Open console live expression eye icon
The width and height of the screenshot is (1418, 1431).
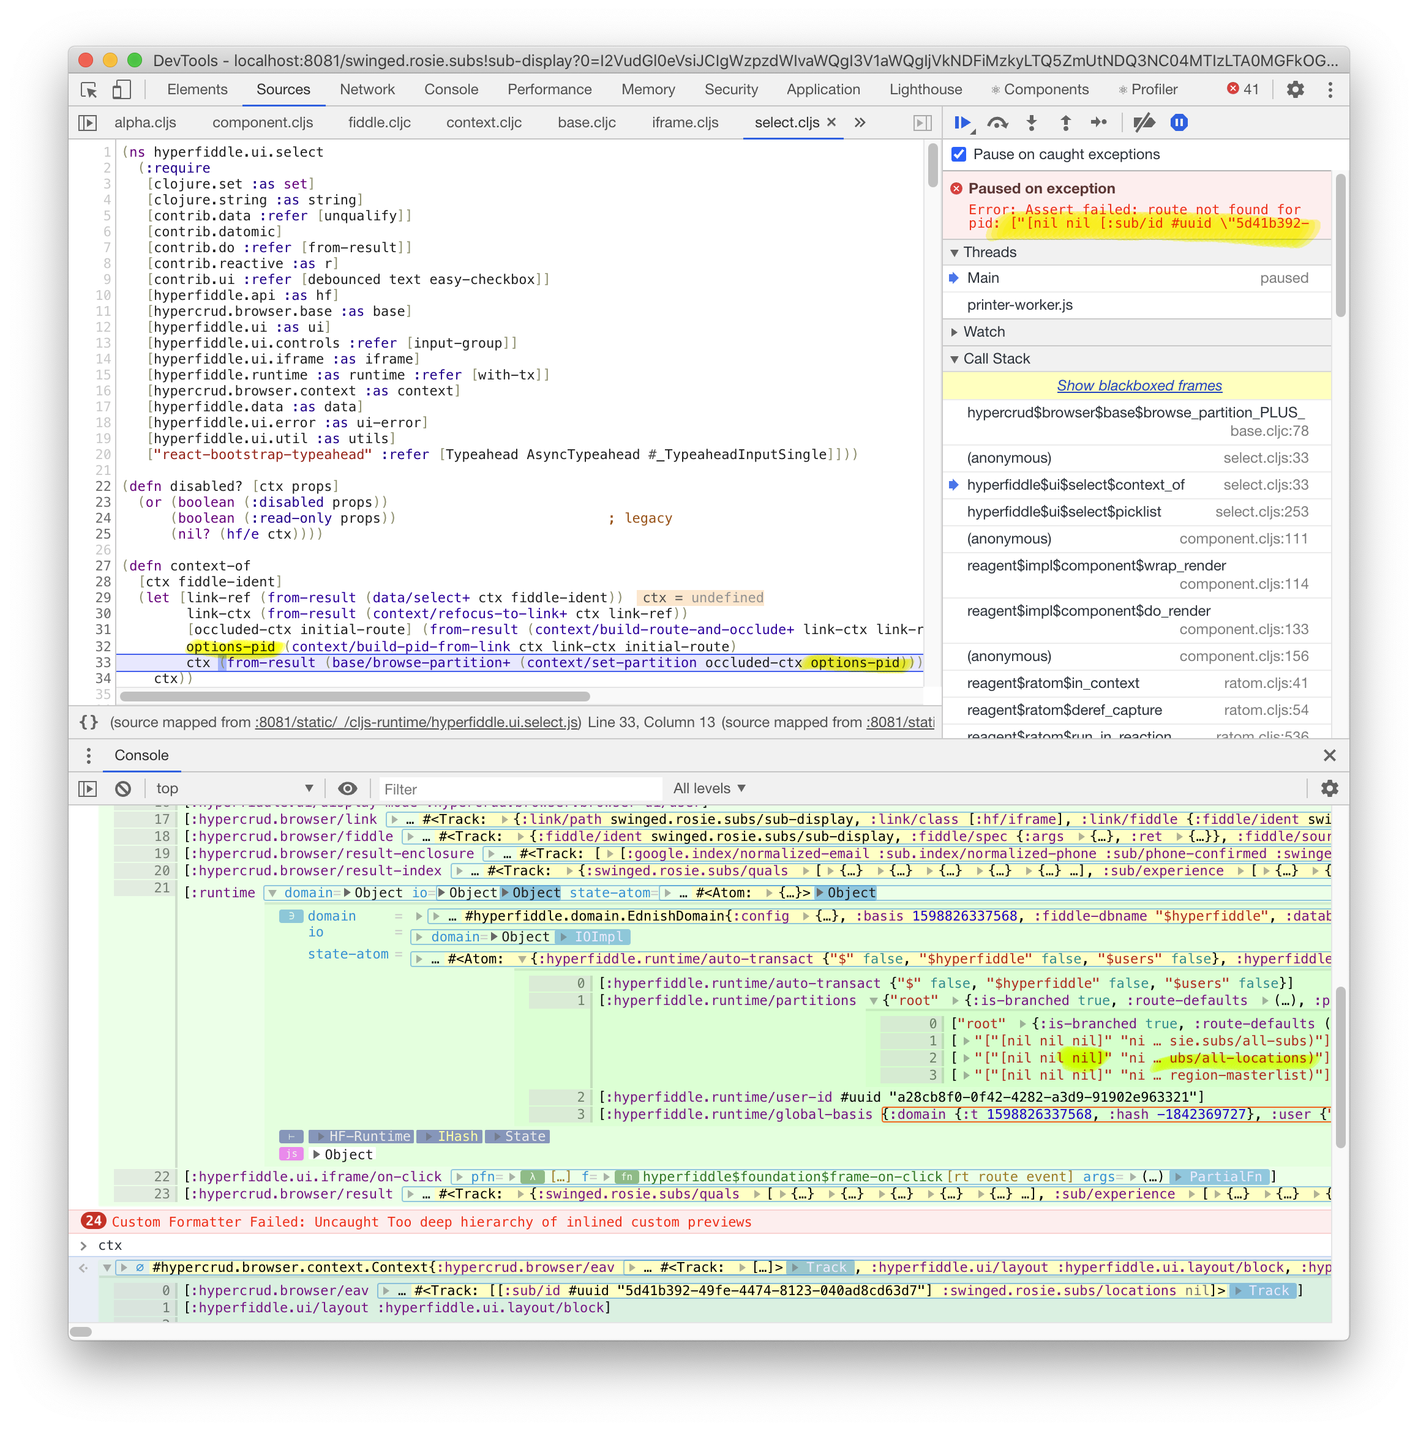(348, 789)
